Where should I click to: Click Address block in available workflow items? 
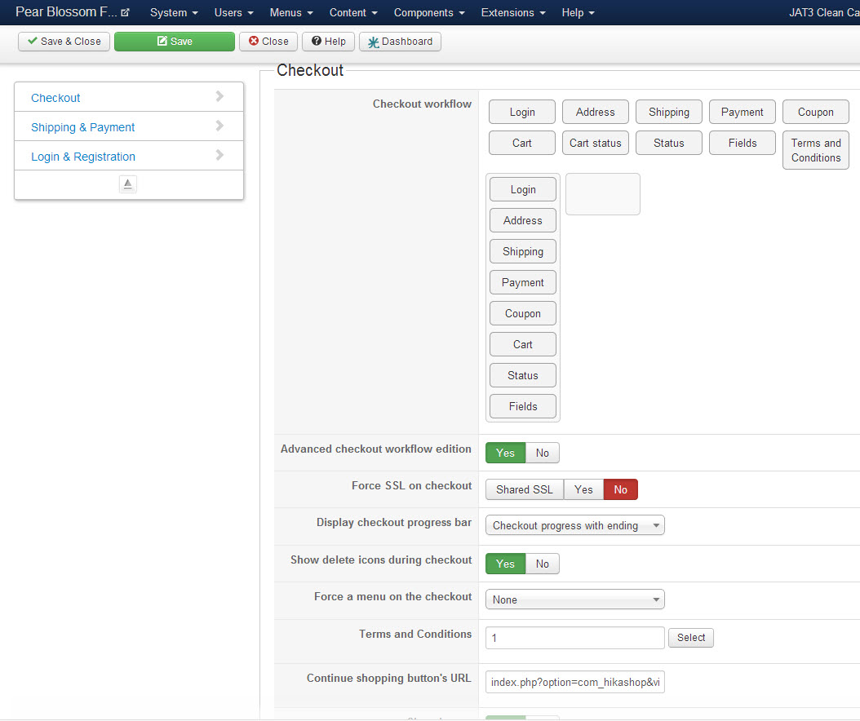596,112
